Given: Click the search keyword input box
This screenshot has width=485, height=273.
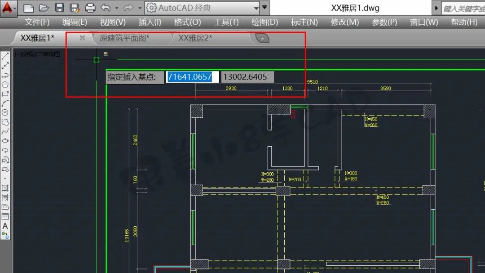Looking at the screenshot, I should [463, 9].
